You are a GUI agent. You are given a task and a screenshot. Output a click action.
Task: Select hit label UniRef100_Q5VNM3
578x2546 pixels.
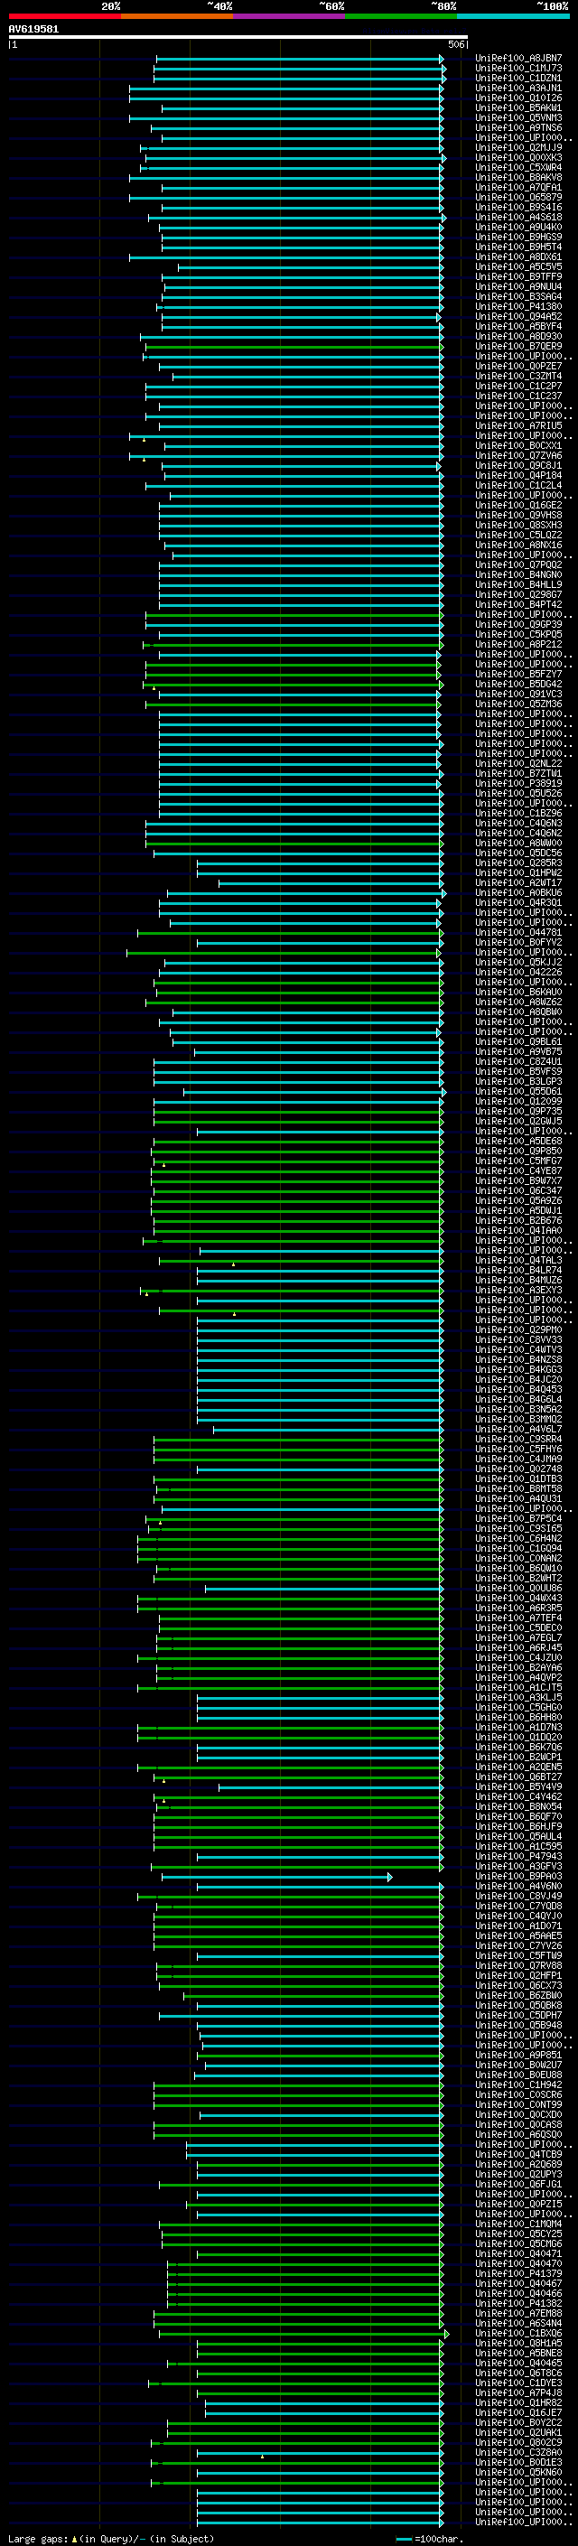pos(518,117)
